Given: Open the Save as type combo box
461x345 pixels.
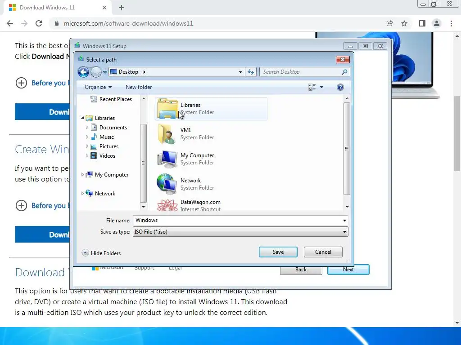Looking at the screenshot, I should [240, 232].
